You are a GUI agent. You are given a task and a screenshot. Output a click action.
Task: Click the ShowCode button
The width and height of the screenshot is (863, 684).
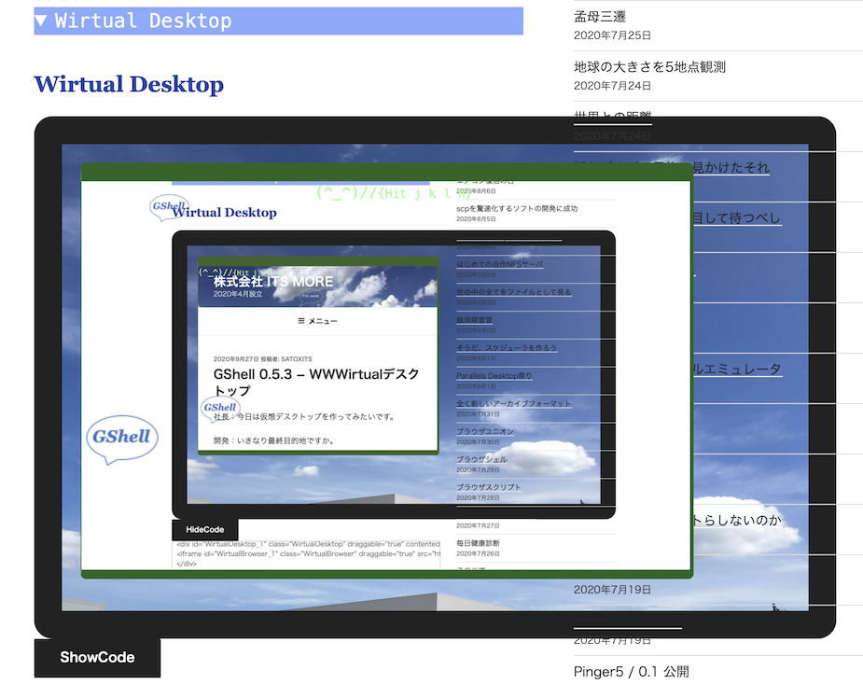tap(97, 657)
